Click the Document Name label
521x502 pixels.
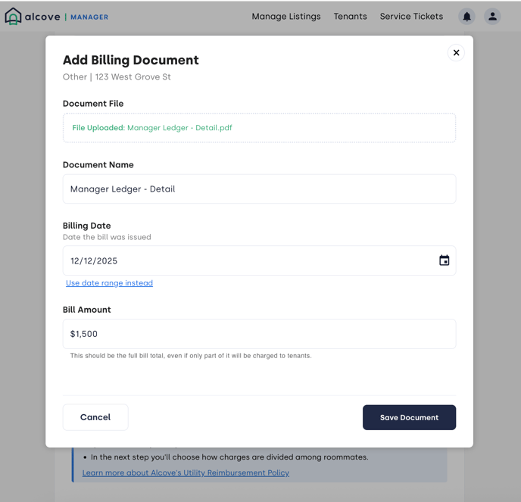click(x=98, y=165)
